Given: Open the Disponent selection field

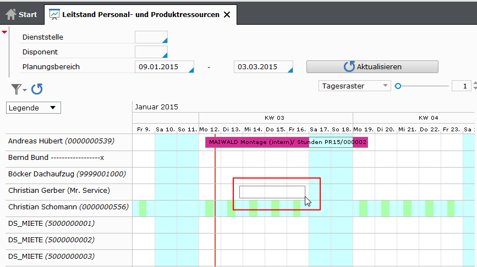Looking at the screenshot, I should click(151, 52).
